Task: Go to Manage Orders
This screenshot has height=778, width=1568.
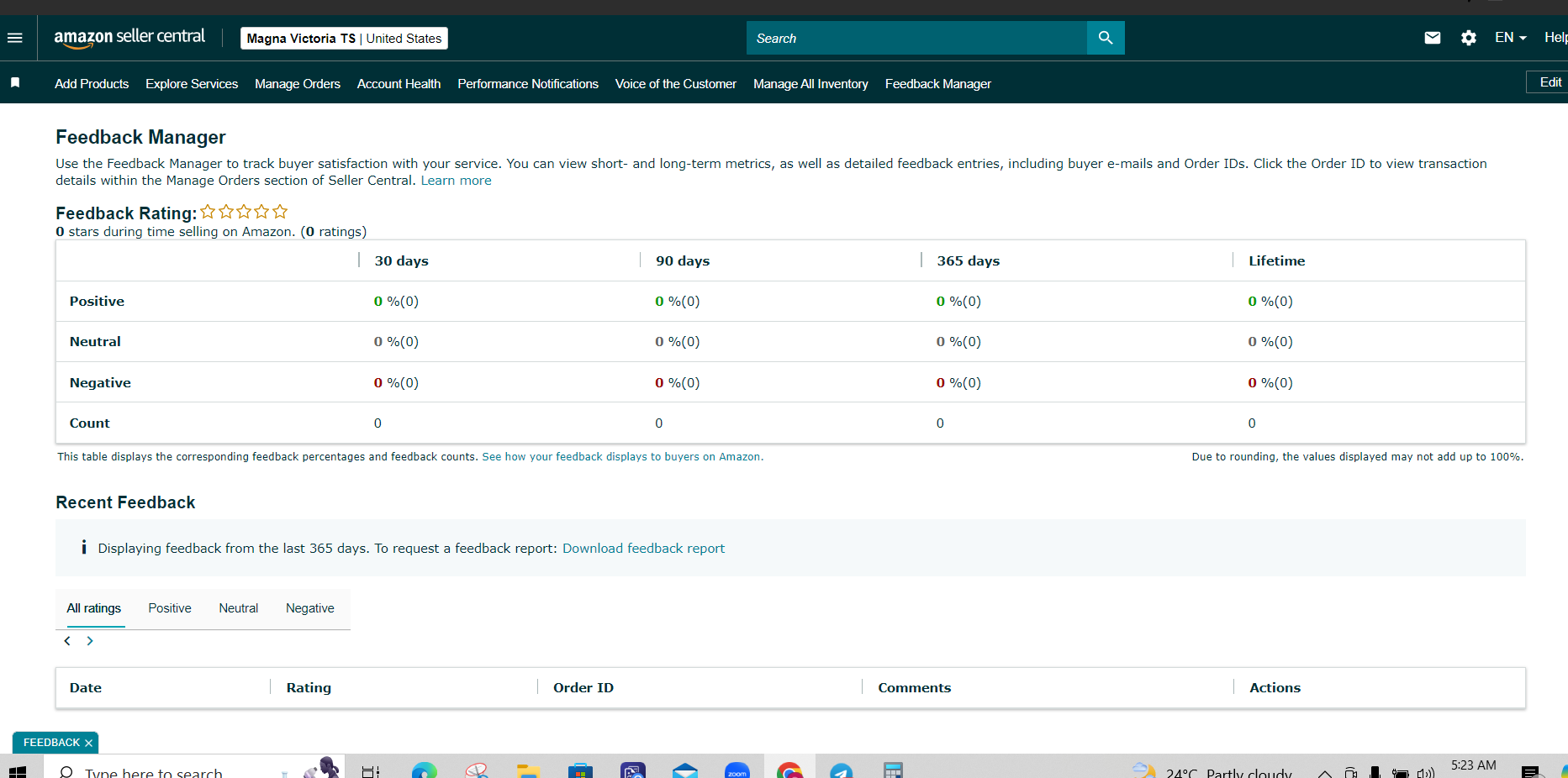Action: 298,84
